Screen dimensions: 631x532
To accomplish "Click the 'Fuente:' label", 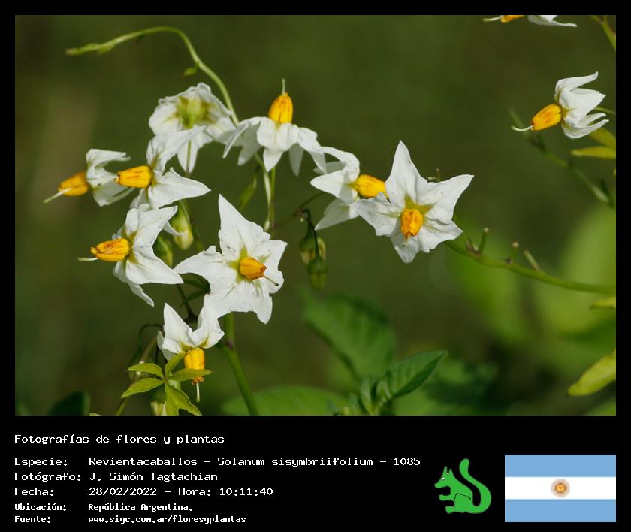I will point(34,519).
